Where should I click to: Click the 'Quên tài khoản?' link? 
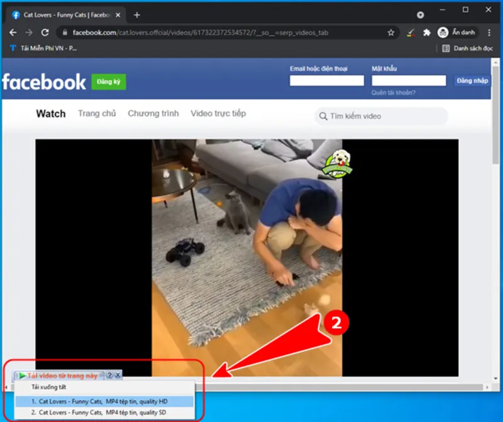pyautogui.click(x=393, y=93)
